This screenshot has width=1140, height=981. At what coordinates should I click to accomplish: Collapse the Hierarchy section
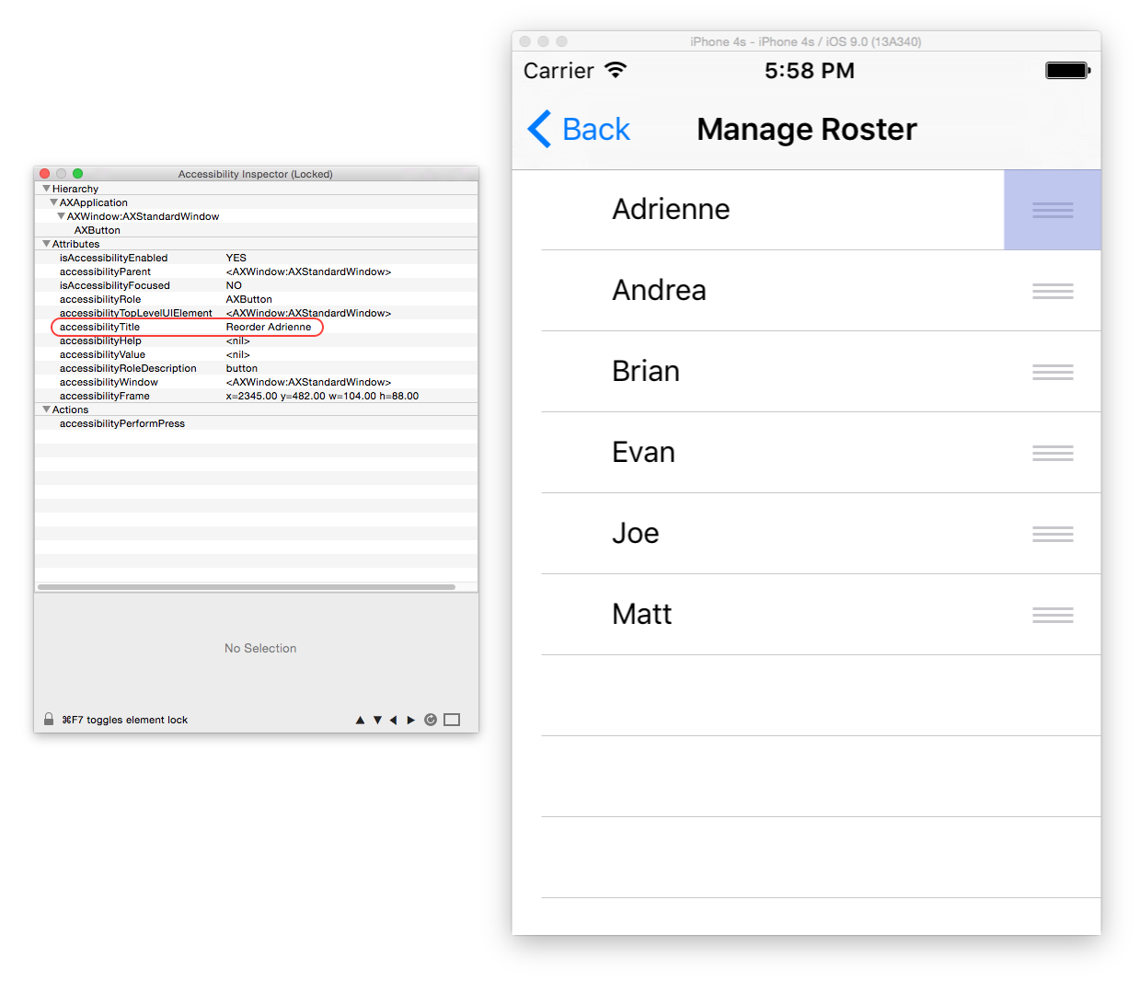(x=46, y=188)
